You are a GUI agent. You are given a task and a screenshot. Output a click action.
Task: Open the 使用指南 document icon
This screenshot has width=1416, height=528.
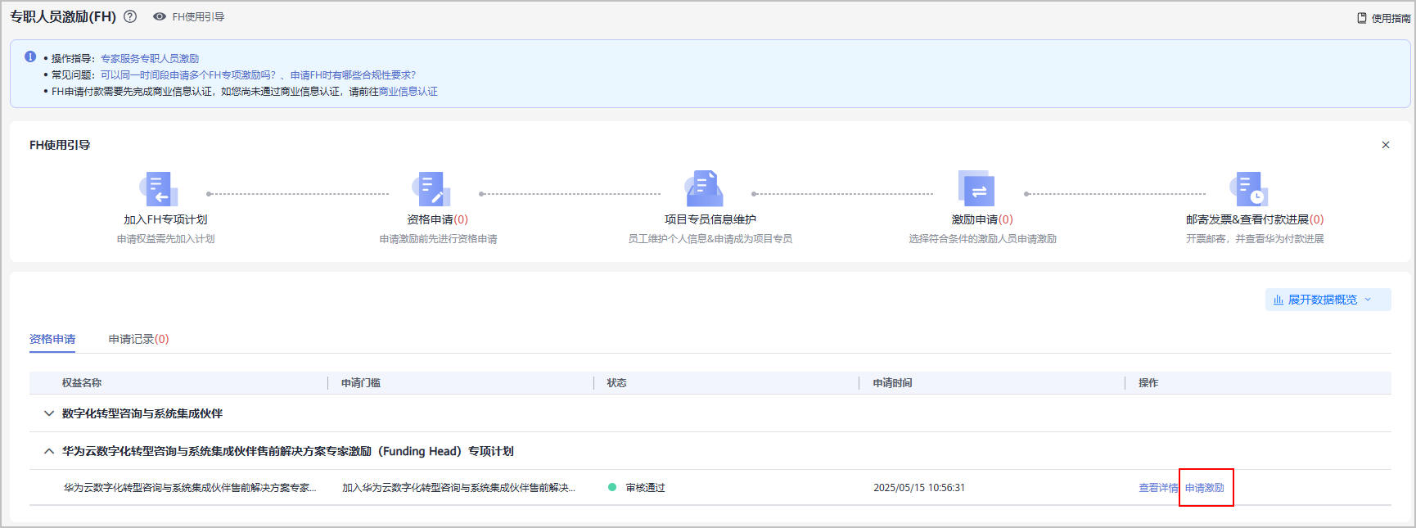pyautogui.click(x=1362, y=18)
